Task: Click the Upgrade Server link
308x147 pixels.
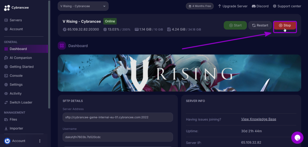Action: [x=233, y=6]
